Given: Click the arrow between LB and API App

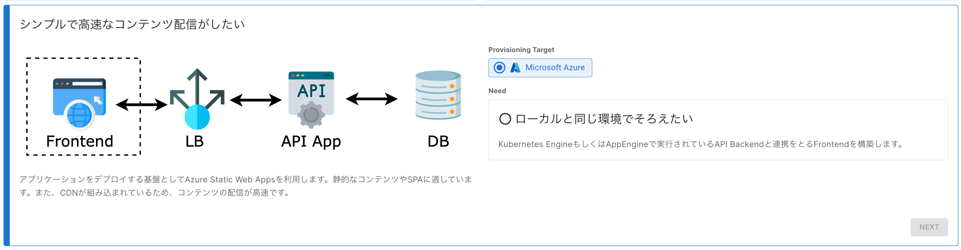Looking at the screenshot, I should [256, 100].
